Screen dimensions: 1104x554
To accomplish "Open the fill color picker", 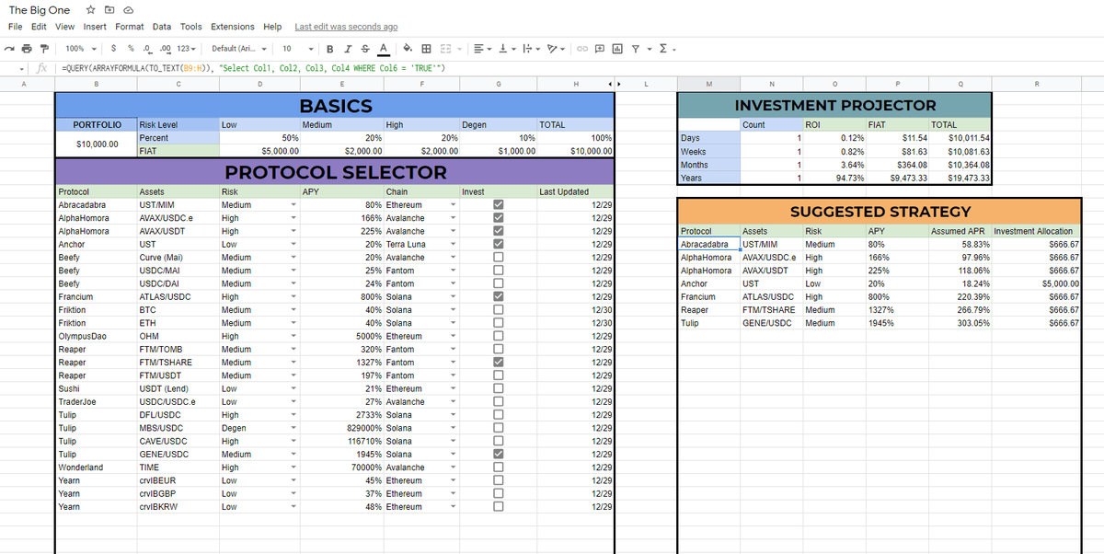I will pos(408,48).
